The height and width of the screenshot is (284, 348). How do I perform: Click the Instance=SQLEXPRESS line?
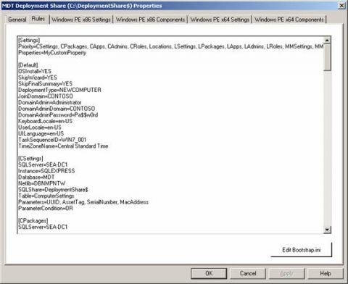click(46, 171)
